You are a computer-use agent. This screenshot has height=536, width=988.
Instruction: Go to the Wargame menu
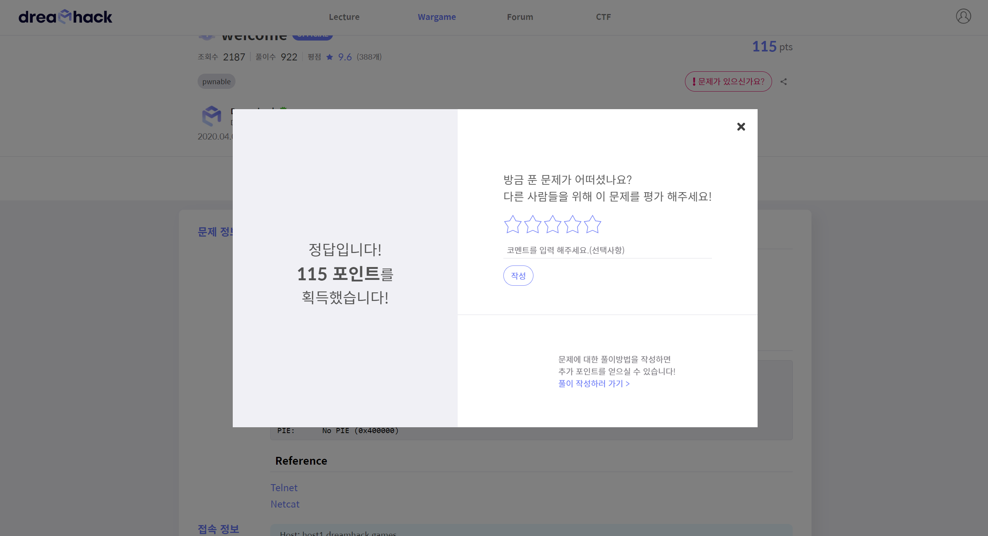point(437,17)
